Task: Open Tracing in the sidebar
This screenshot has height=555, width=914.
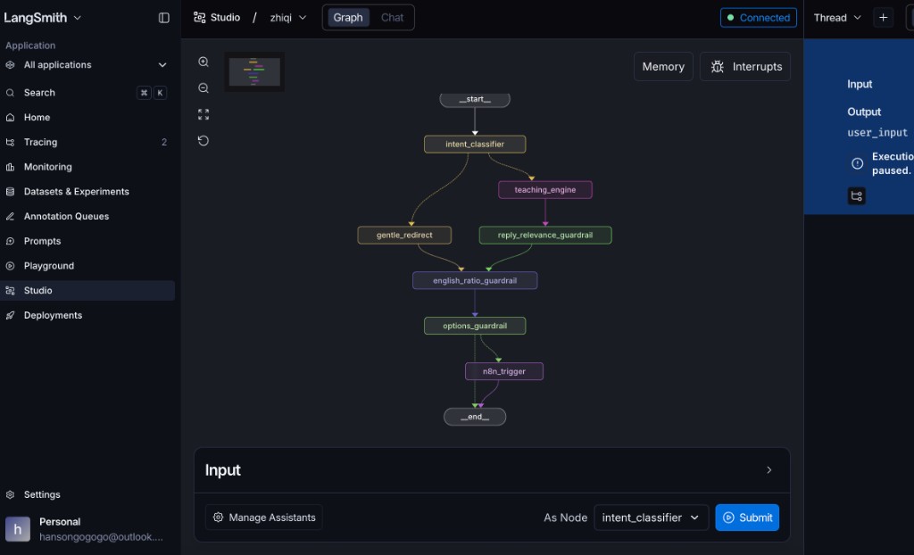Action: [x=41, y=142]
